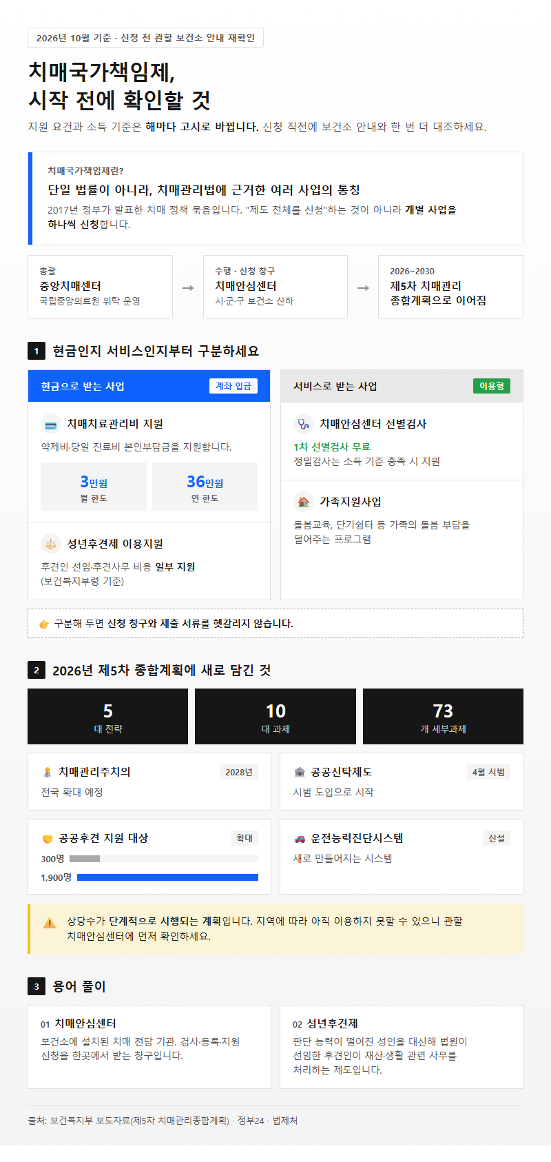
Task: Click the 5 대 전략 stat tile
Action: pos(107,717)
